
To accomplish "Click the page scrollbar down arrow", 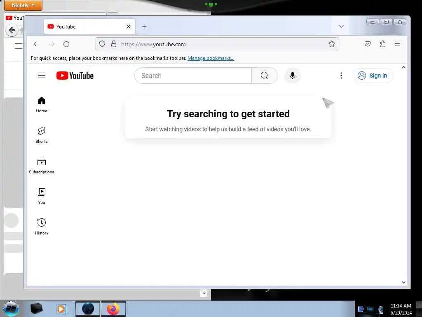I will (403, 282).
